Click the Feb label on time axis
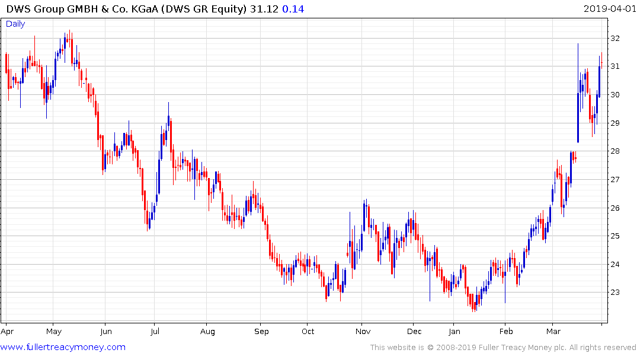 [x=506, y=332]
